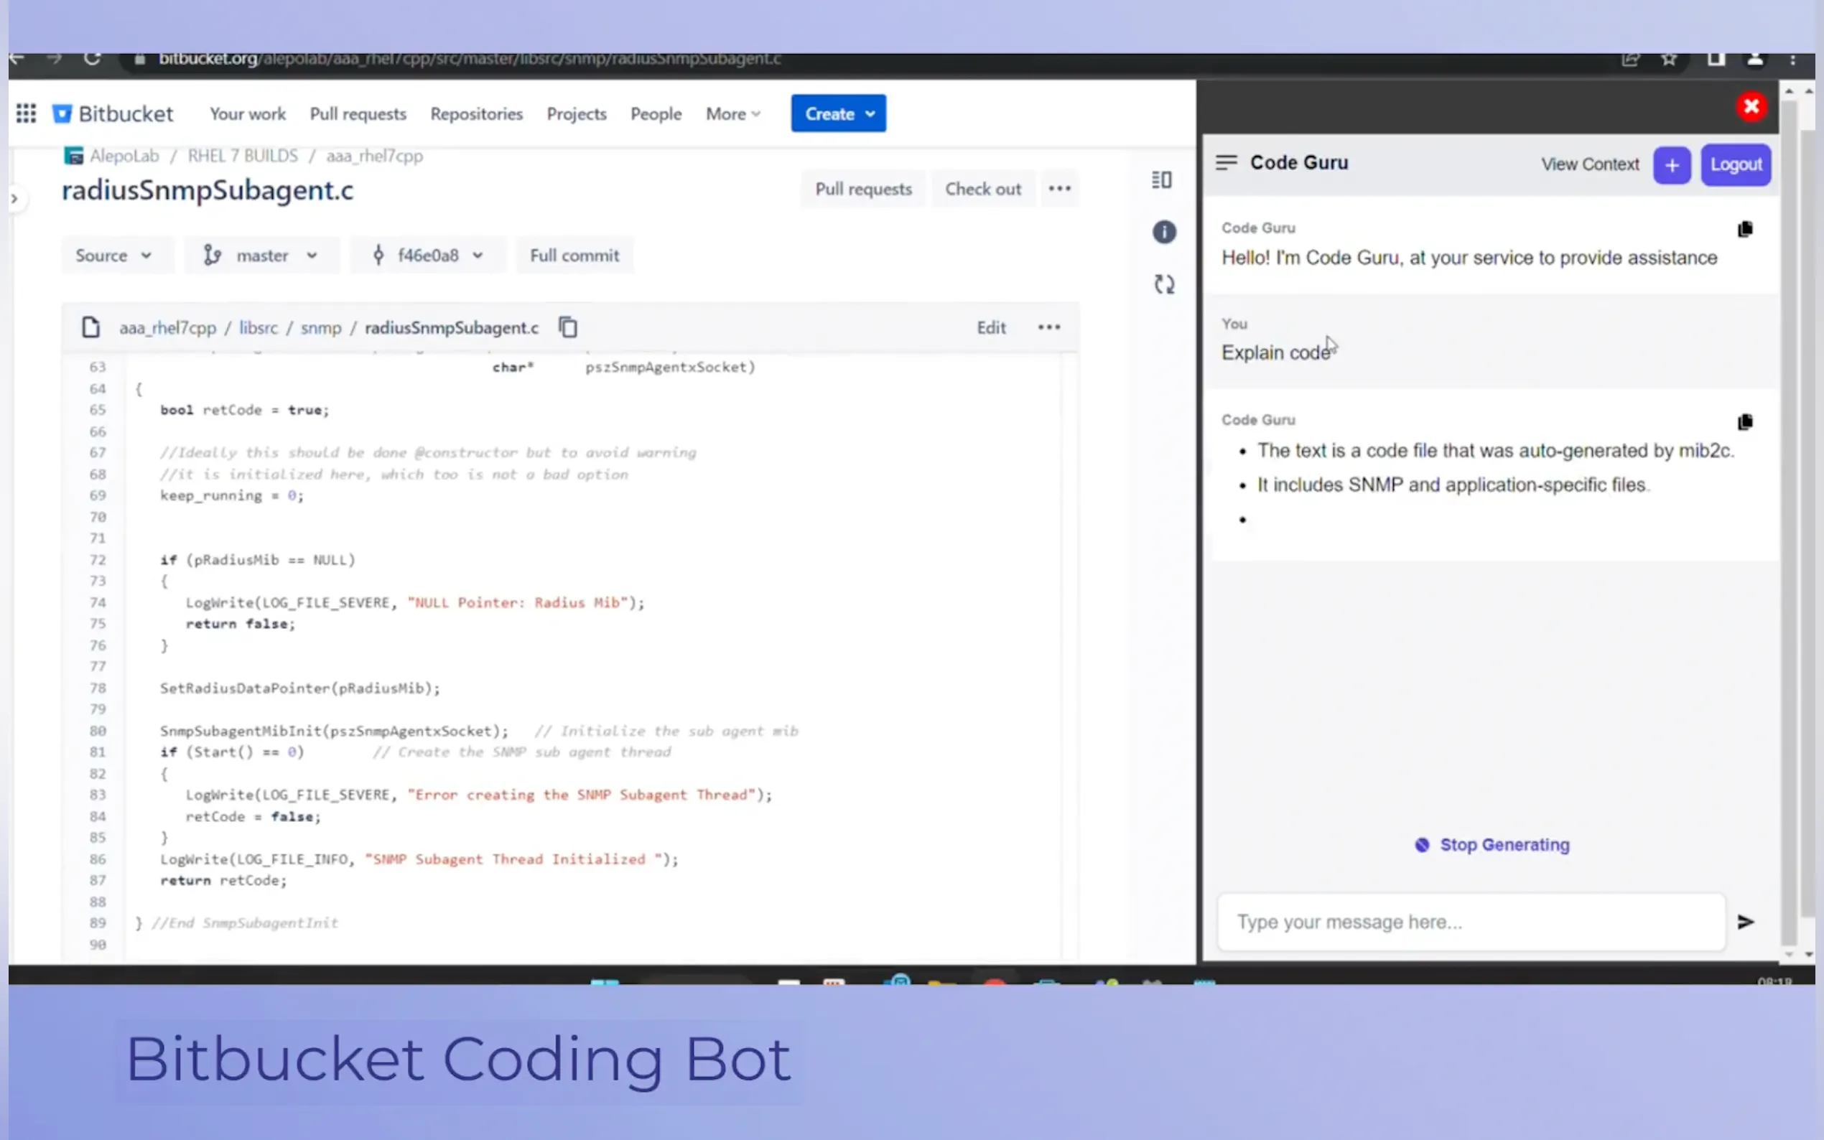
Task: Copy the Code Guru greeting message
Action: [x=1745, y=228]
